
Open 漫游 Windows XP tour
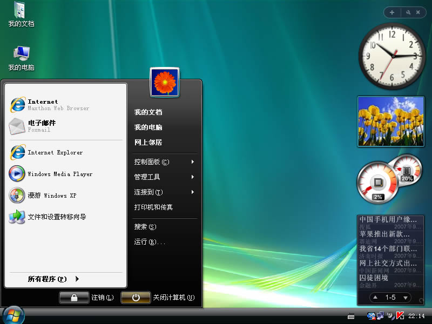51,195
